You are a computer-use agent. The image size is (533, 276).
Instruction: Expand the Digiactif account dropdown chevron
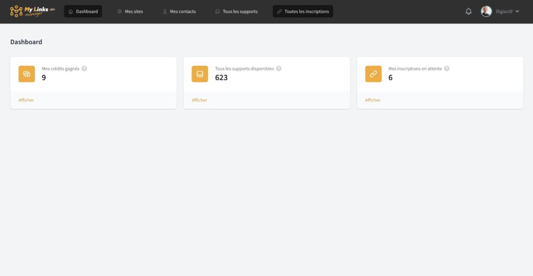(x=517, y=11)
